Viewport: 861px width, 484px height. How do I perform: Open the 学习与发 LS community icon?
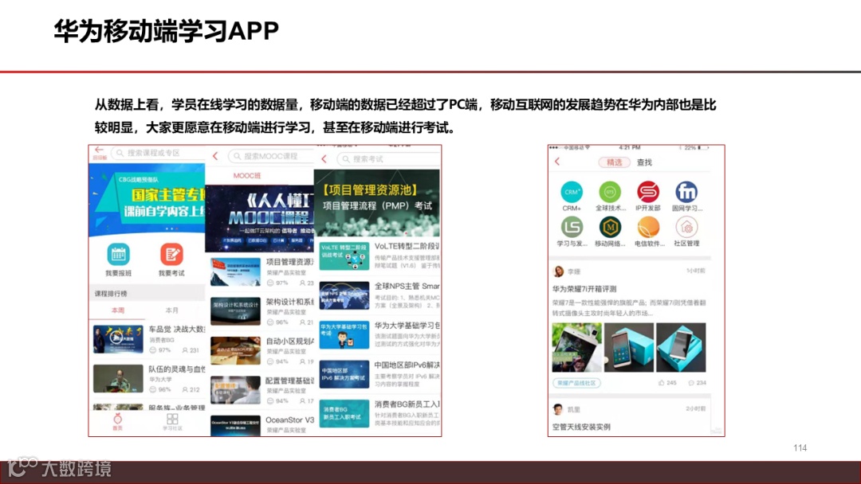point(571,227)
